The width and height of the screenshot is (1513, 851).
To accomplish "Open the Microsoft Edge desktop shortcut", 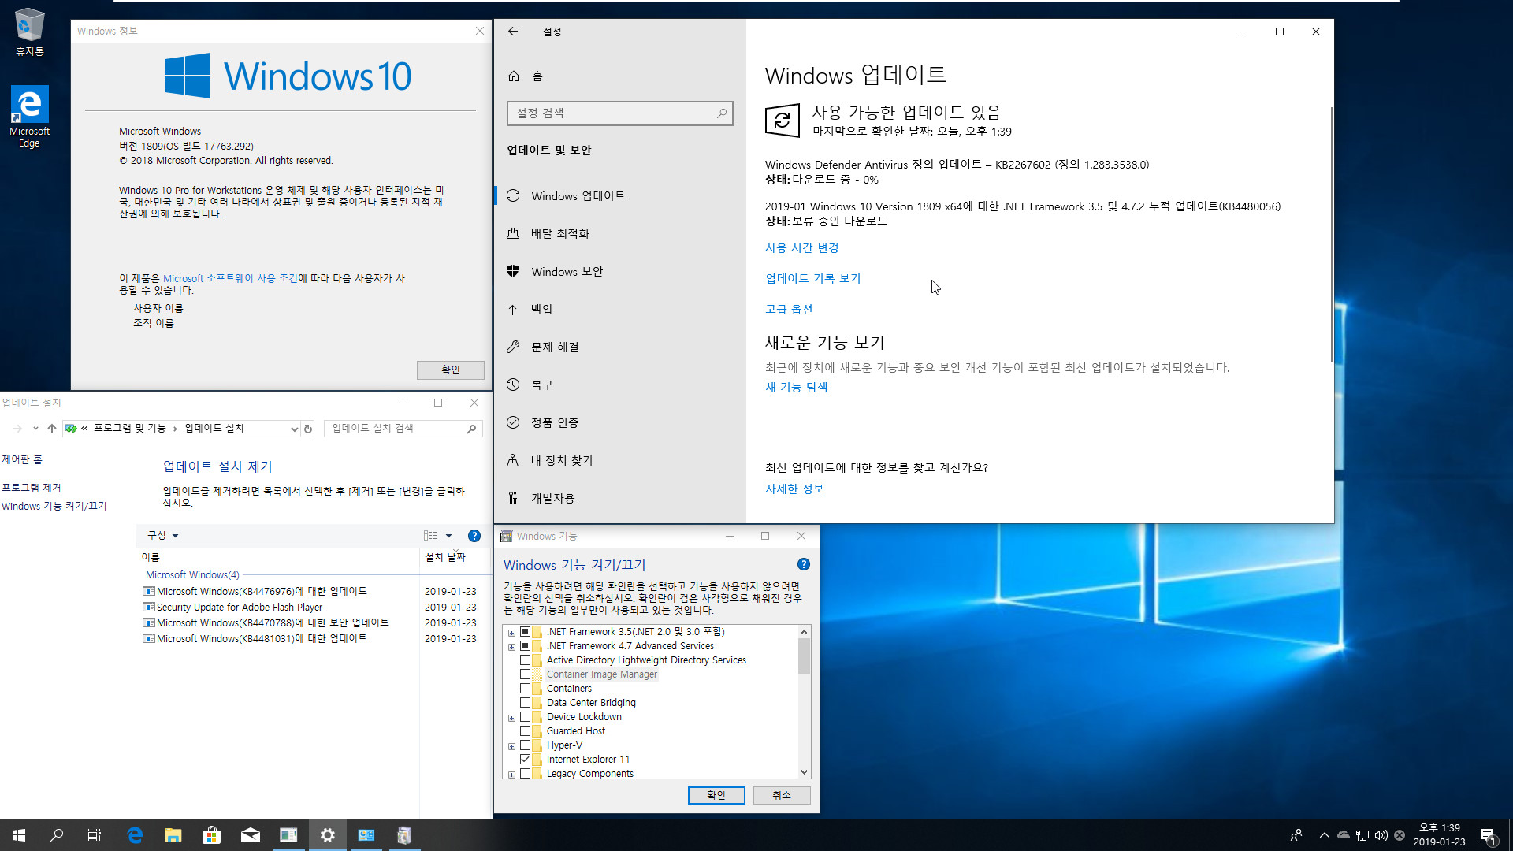I will tap(29, 117).
